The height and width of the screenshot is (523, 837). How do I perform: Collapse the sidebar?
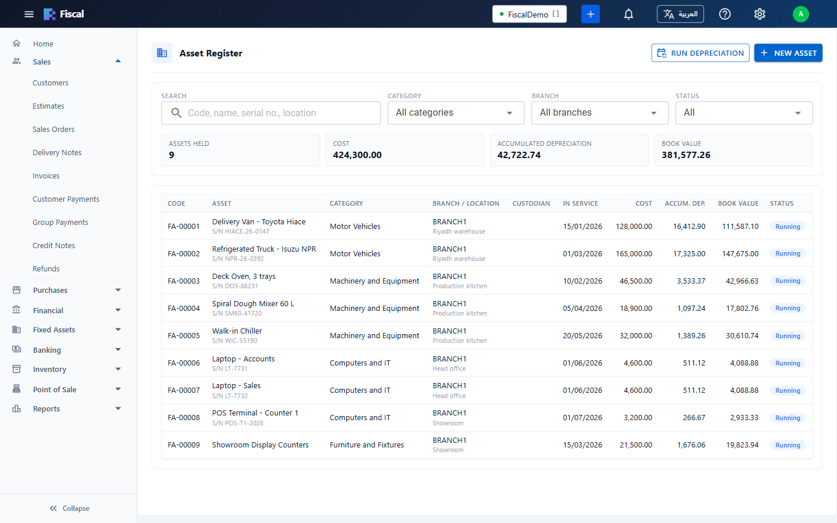[69, 508]
